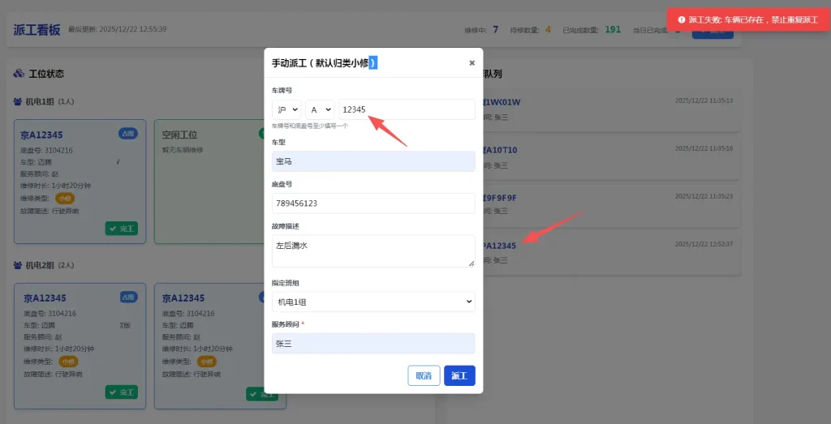The image size is (831, 424).
Task: Click the 取消 button
Action: 424,376
